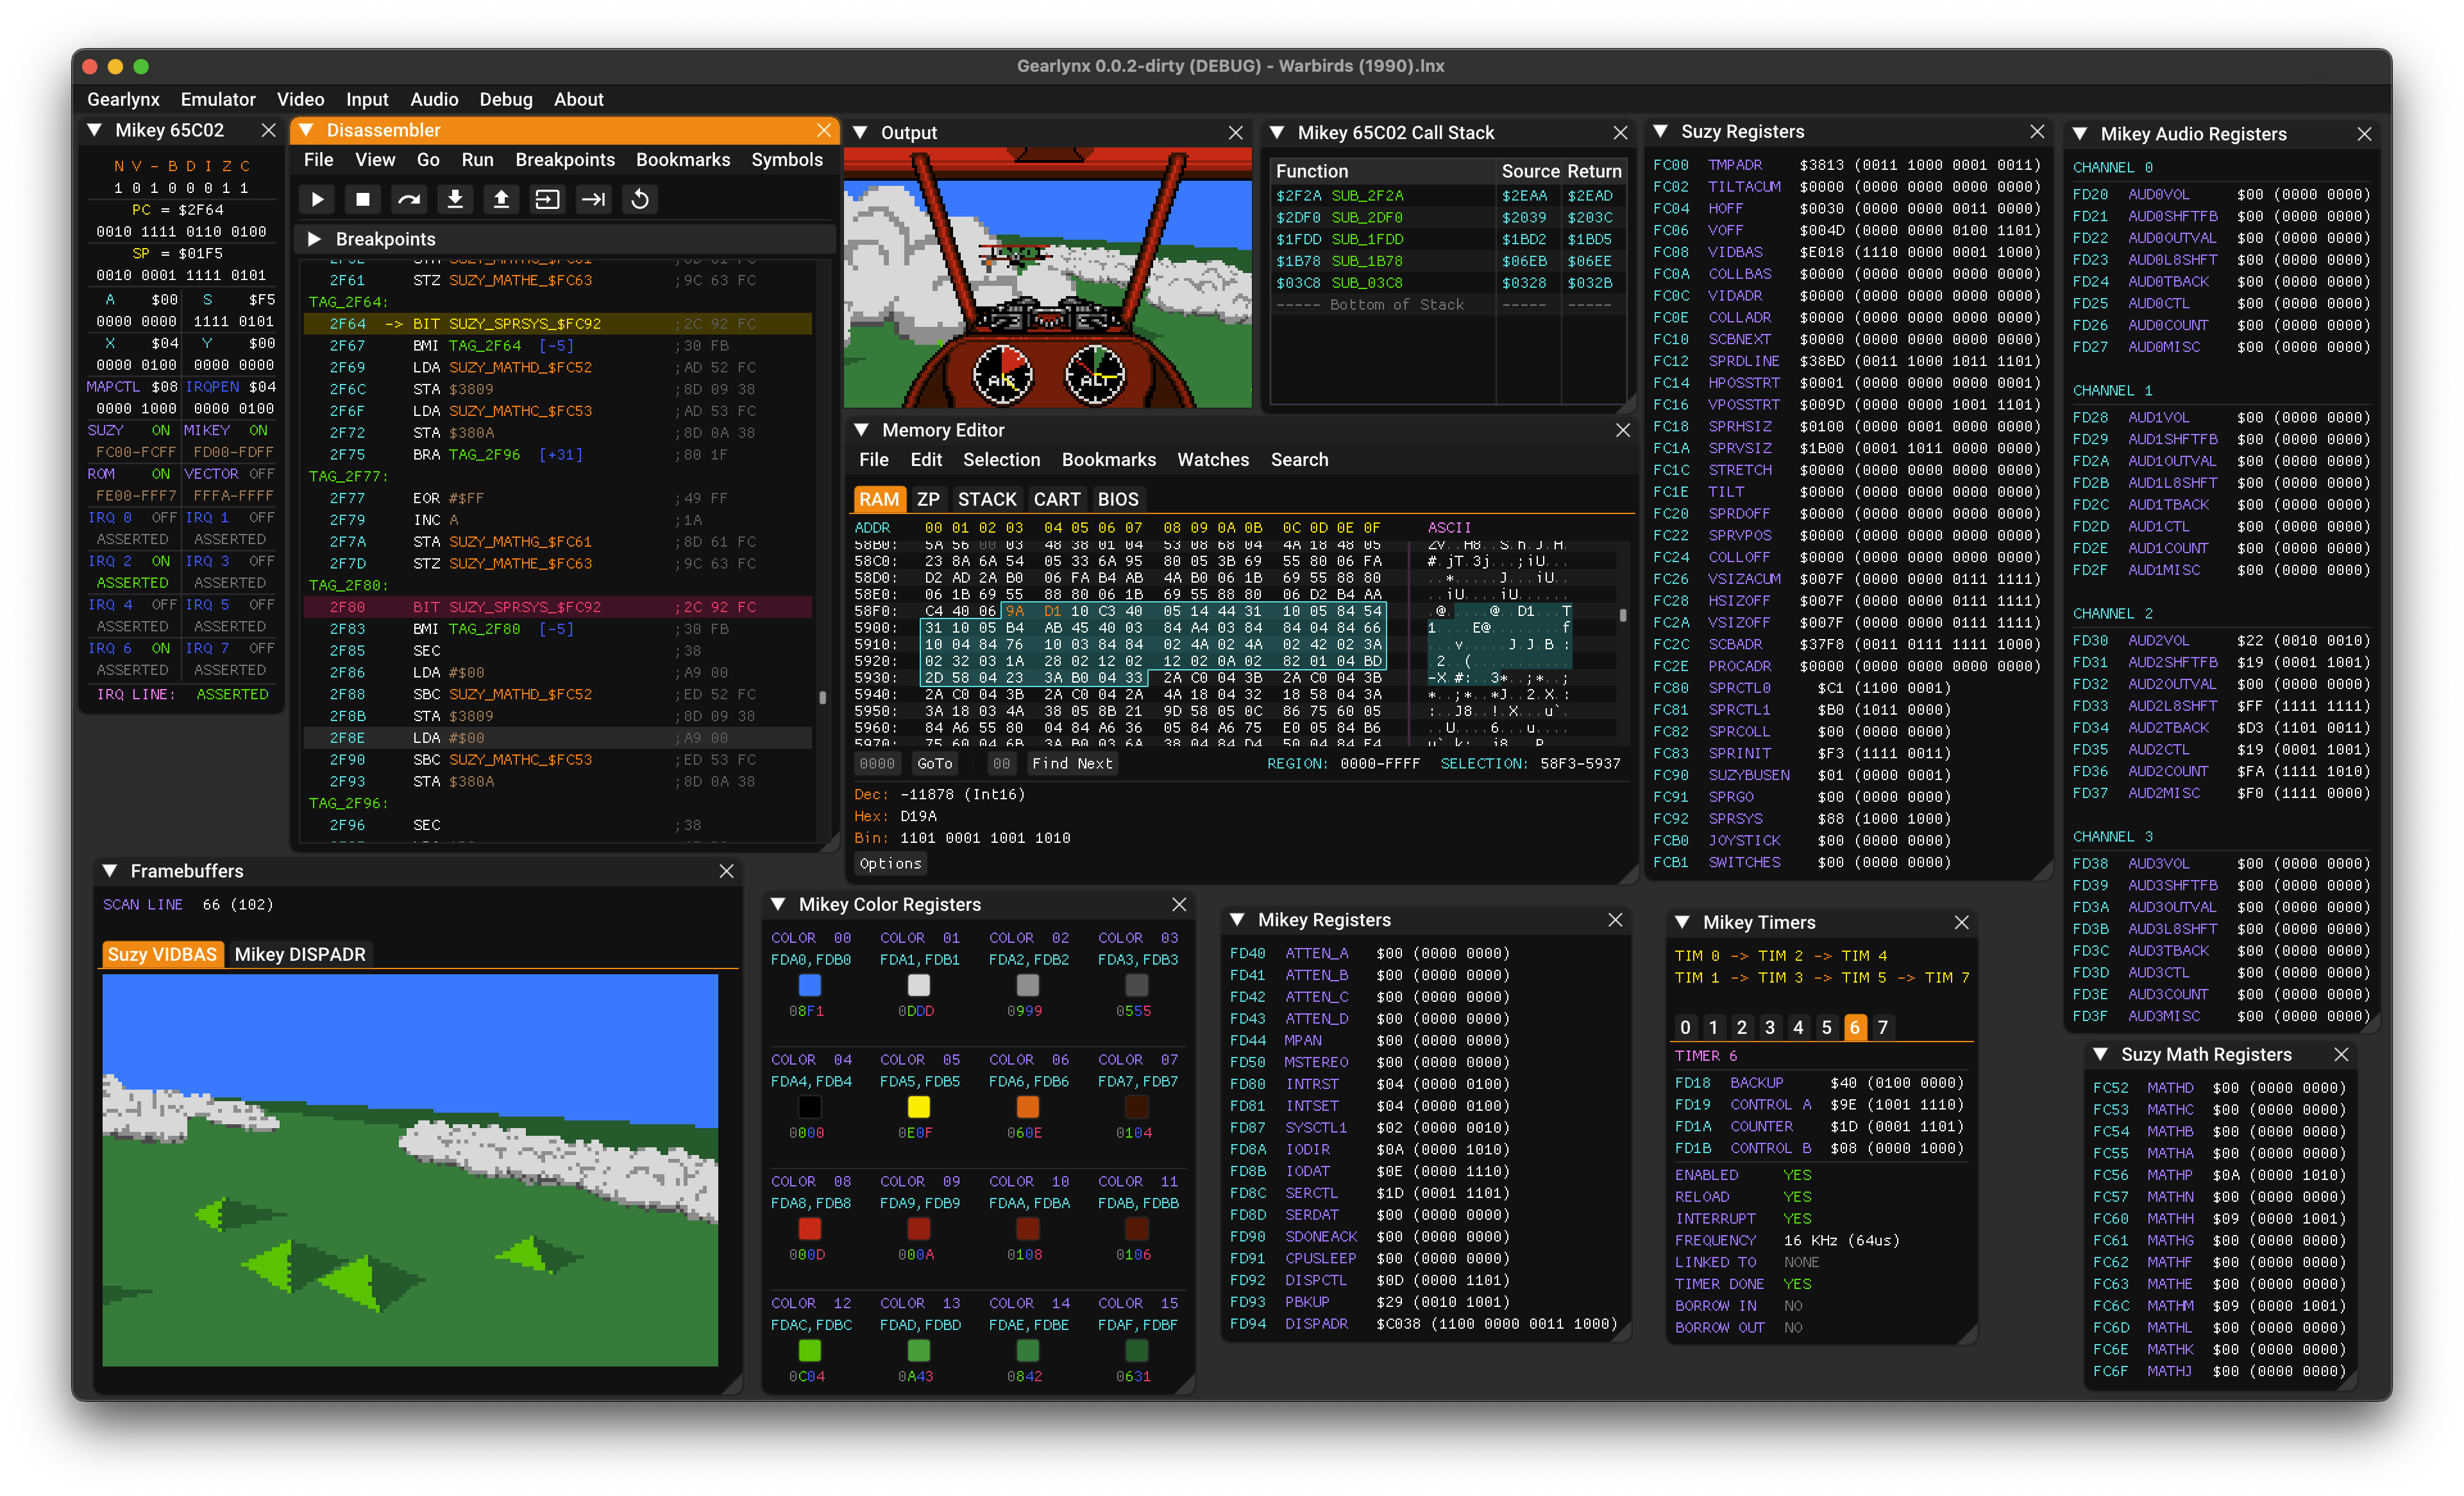
Task: Collapse the Framebuffers panel triangle
Action: (110, 870)
